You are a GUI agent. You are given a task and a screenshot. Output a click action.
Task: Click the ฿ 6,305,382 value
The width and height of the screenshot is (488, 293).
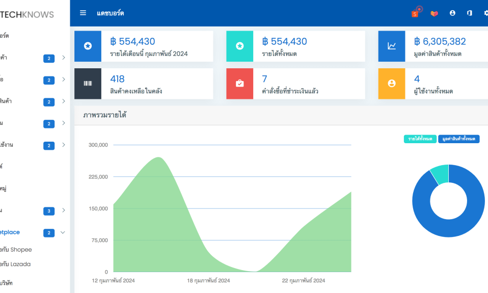click(440, 41)
